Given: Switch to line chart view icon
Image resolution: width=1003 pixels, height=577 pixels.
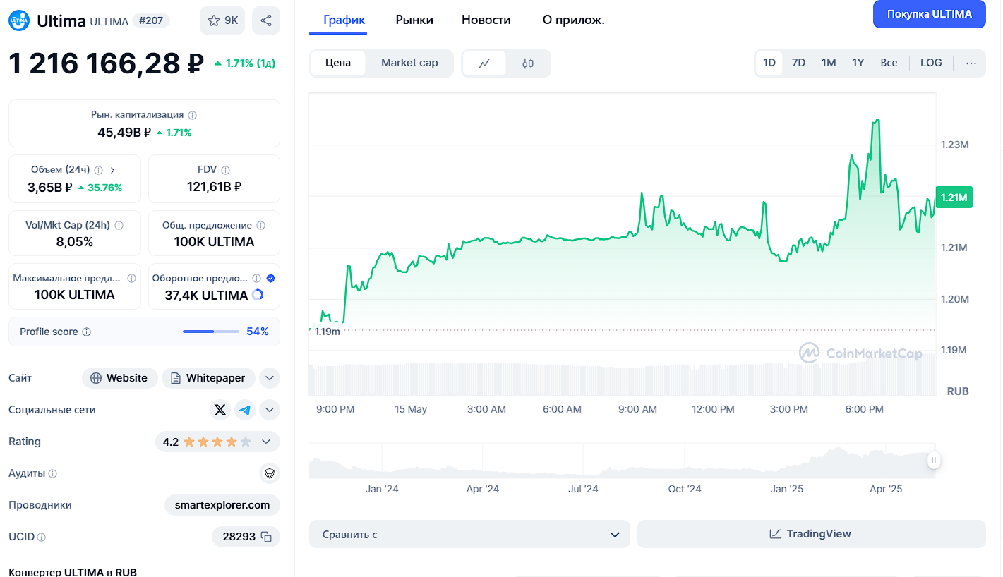Looking at the screenshot, I should pyautogui.click(x=484, y=63).
